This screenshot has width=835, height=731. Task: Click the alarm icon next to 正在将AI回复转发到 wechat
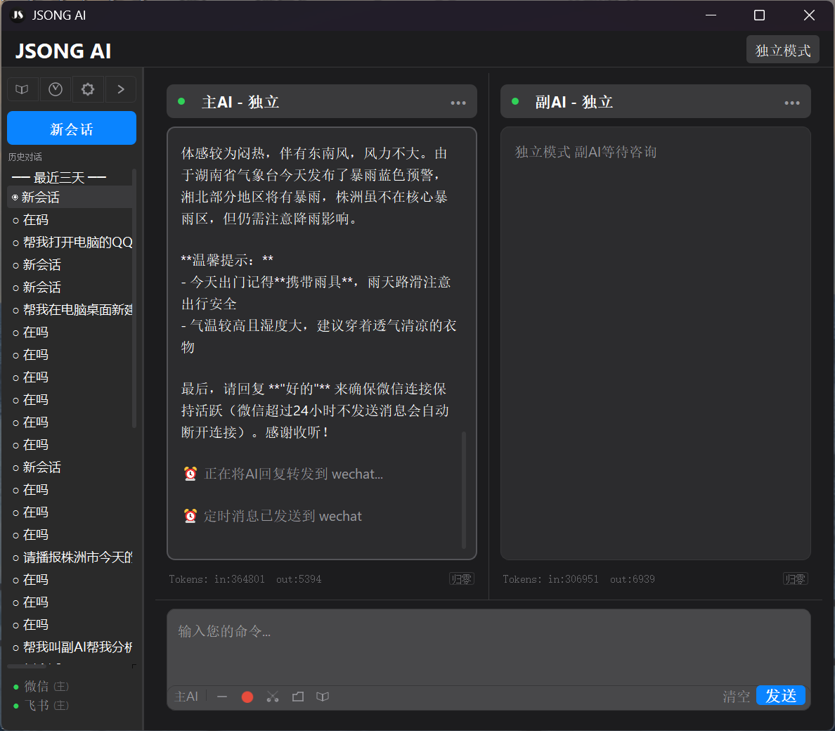[190, 473]
